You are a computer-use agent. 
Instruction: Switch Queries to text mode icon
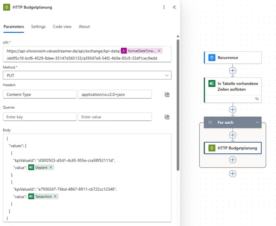(x=167, y=117)
